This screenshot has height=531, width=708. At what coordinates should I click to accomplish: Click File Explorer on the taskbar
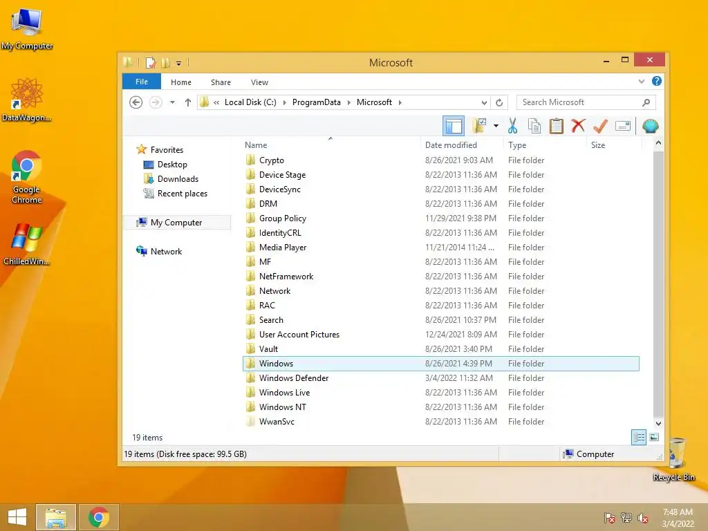[x=56, y=517]
